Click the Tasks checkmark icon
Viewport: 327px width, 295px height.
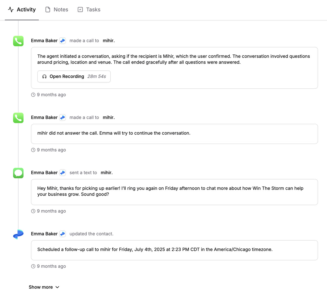pyautogui.click(x=80, y=9)
